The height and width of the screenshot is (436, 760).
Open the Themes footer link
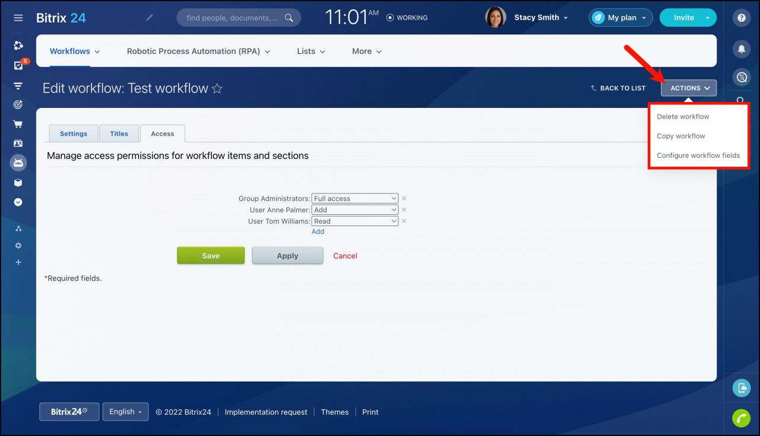(x=335, y=412)
